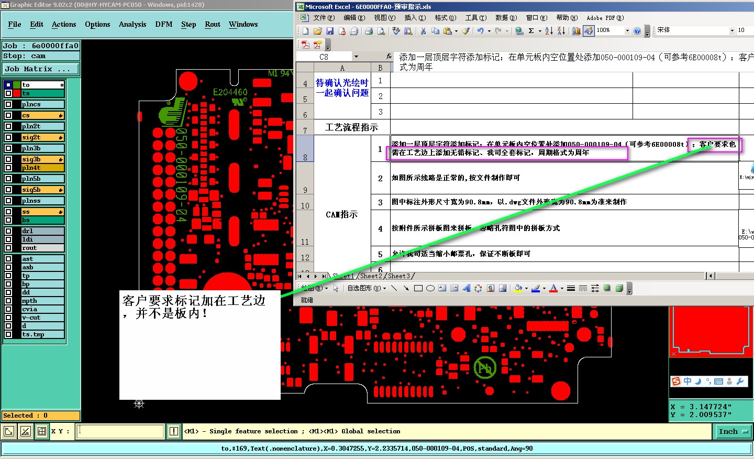This screenshot has width=754, height=459.
Task: Click the Excel formula fx button
Action: [x=389, y=57]
